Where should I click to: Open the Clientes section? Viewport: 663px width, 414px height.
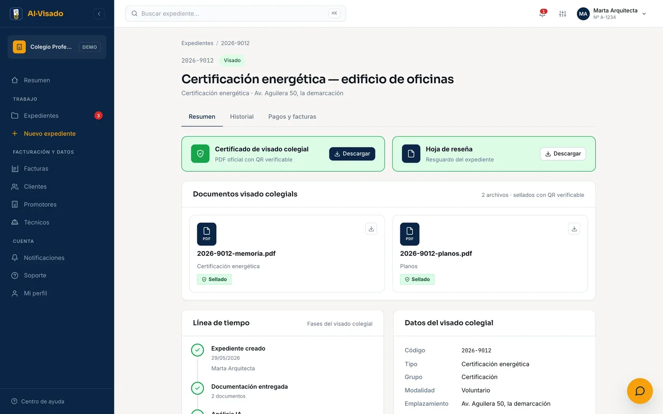coord(57,187)
